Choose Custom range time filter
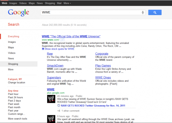172x123 pixels. click(16, 114)
